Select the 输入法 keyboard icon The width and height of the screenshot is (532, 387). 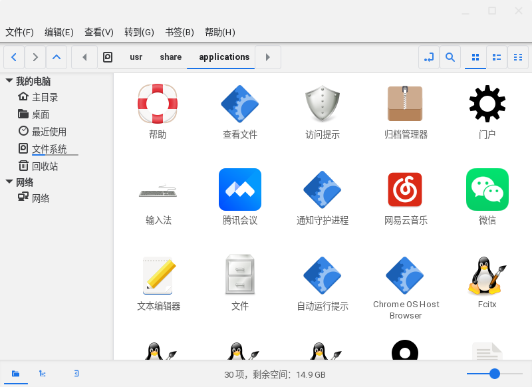(x=158, y=191)
